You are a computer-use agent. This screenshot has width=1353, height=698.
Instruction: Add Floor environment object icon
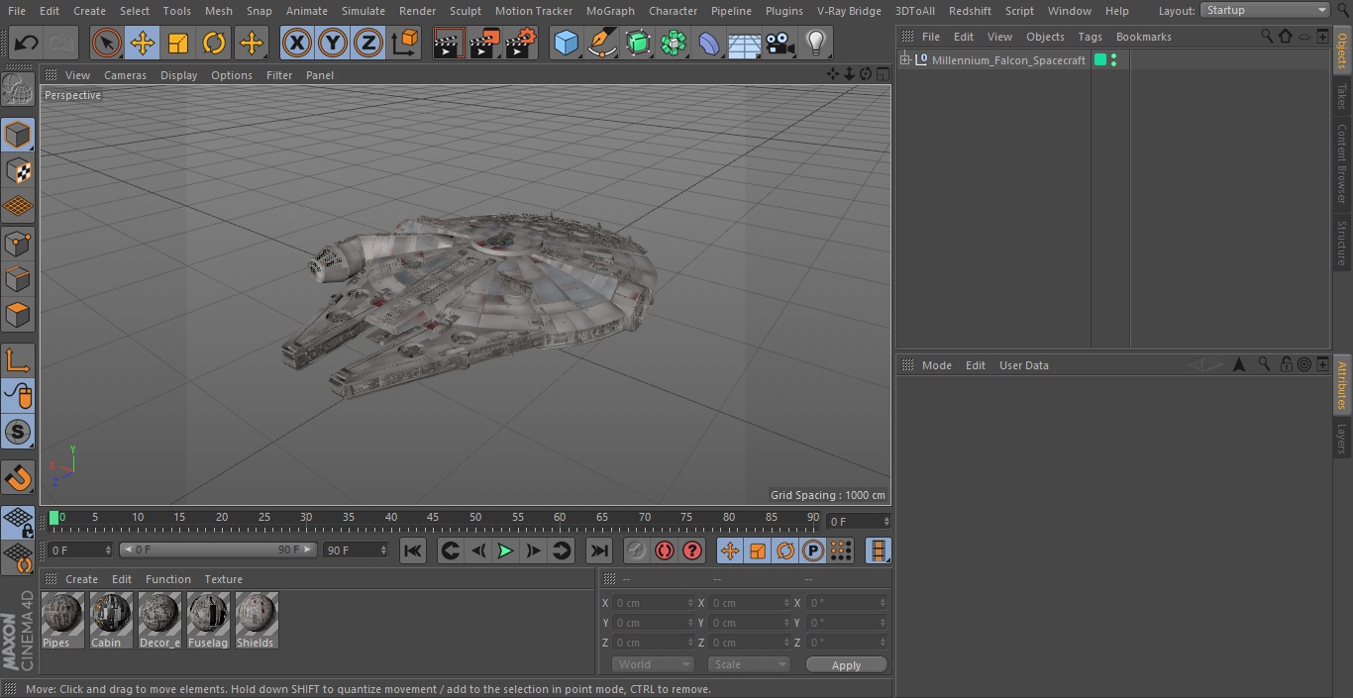click(x=745, y=43)
